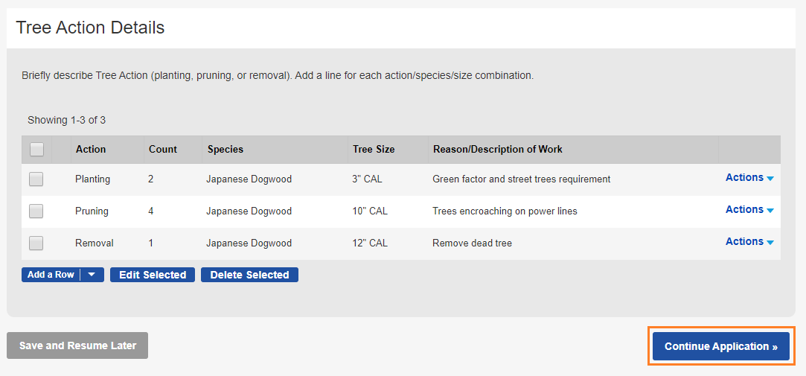The height and width of the screenshot is (376, 806).
Task: Click the Action column header
Action: tap(91, 150)
